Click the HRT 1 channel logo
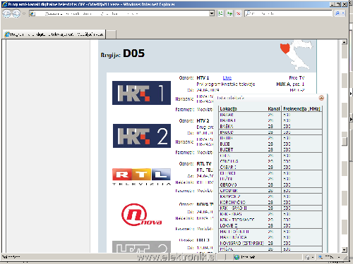This screenshot has height=264, width=353. click(141, 93)
